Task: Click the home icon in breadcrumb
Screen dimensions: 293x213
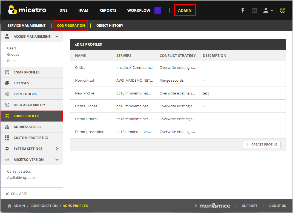Action: tap(9, 206)
